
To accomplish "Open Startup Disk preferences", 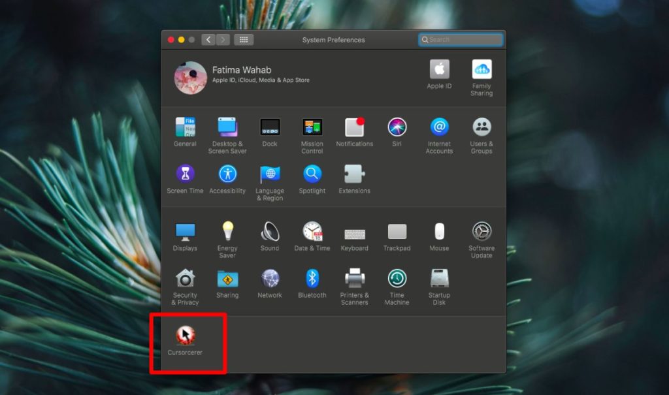I will coord(438,280).
